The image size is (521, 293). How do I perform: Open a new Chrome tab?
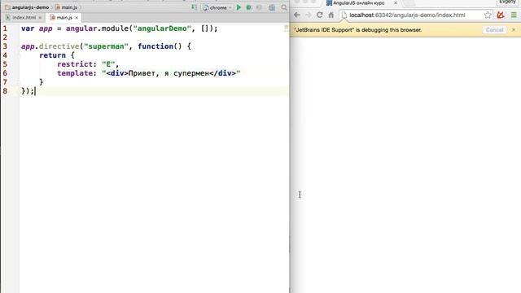(x=409, y=3)
